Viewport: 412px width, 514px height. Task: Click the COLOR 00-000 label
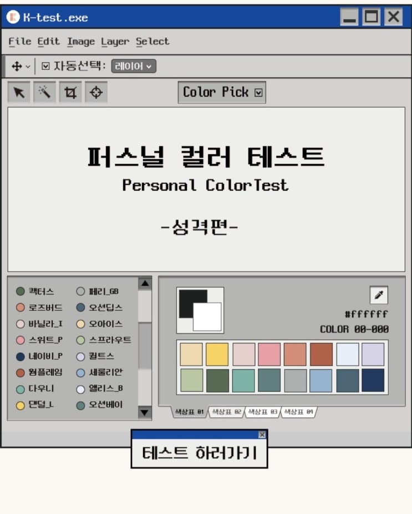[354, 329]
